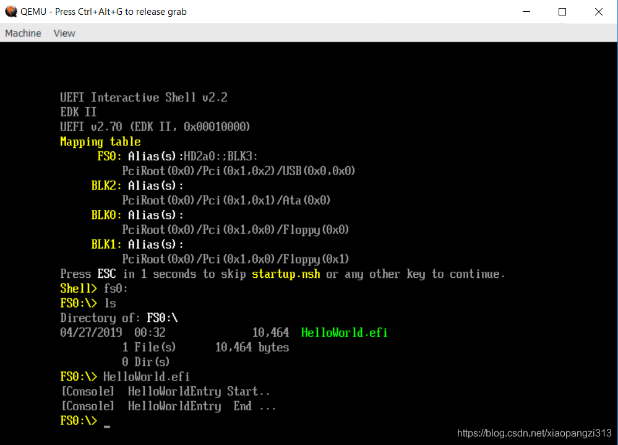Click the yellow BLK2: mapping label
618x445 pixels.
[x=106, y=186]
